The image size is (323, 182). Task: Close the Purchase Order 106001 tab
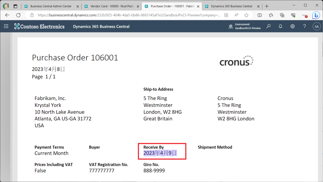[x=198, y=6]
